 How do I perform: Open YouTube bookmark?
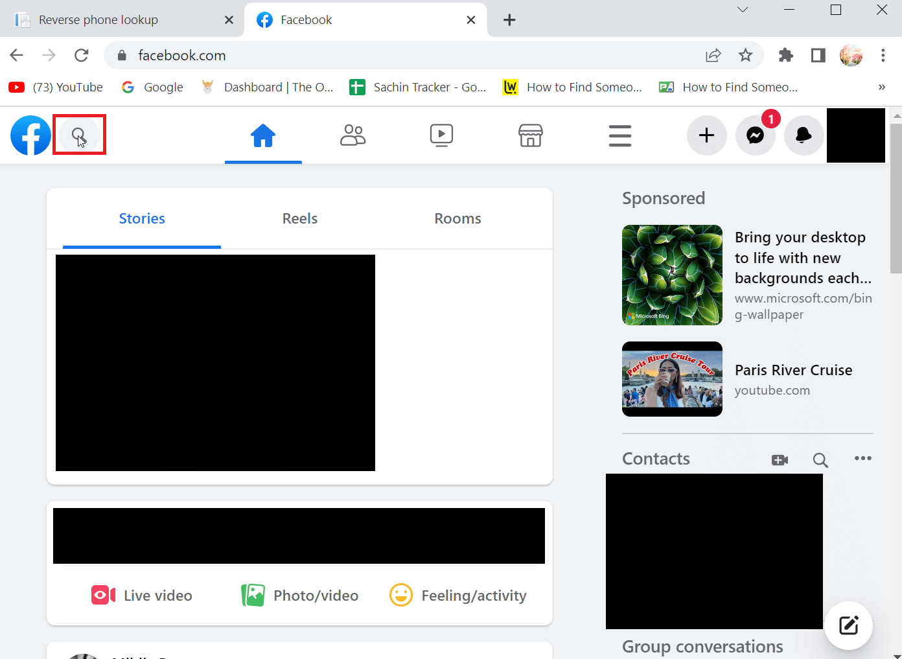point(56,87)
